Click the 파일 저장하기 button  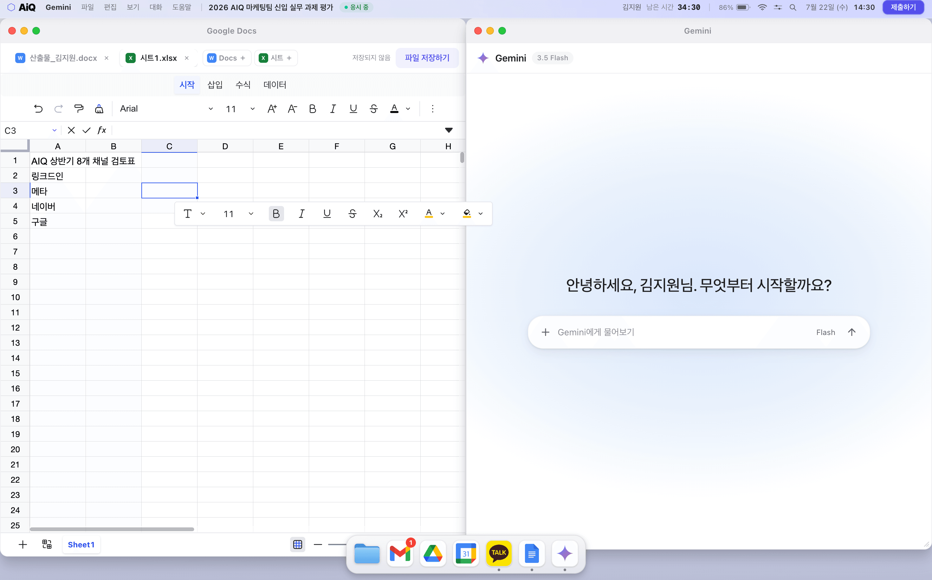pos(427,58)
